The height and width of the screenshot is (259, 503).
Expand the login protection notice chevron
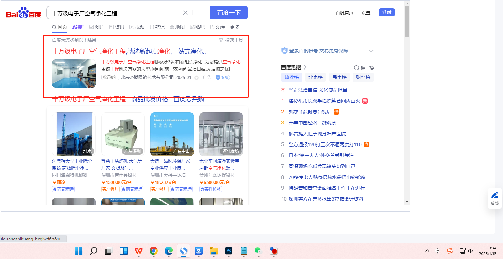(x=371, y=51)
